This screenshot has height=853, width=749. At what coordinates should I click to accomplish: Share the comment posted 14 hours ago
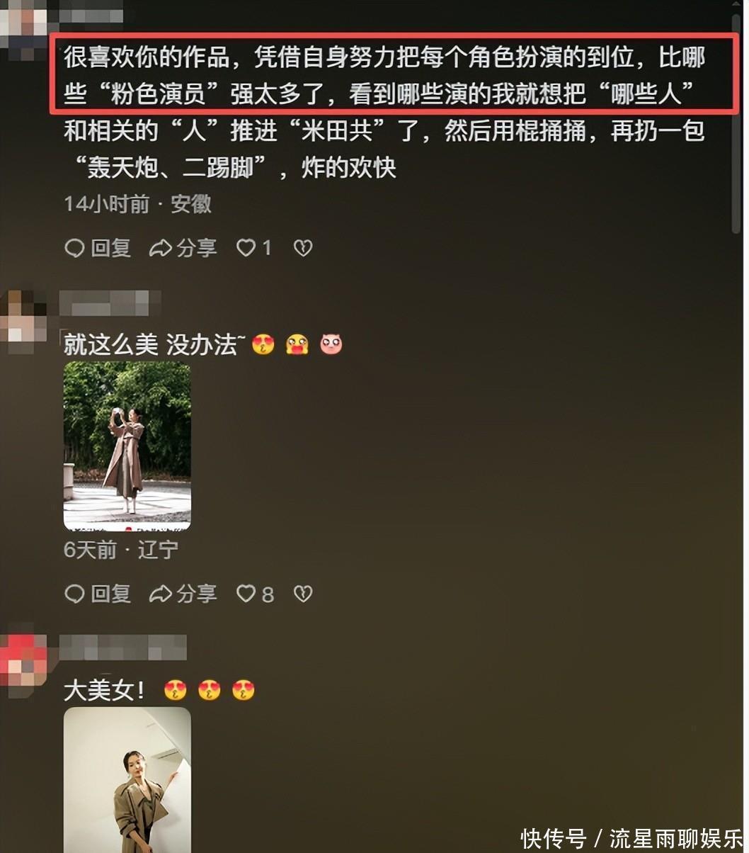183,248
